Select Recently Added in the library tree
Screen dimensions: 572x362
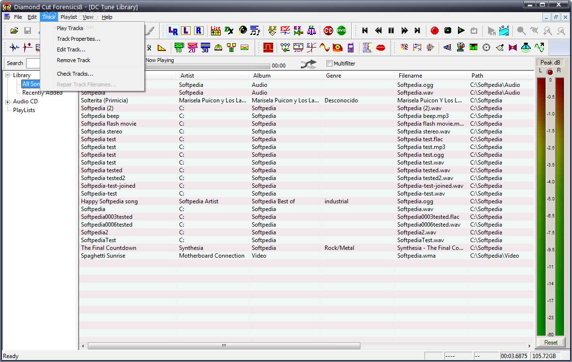[x=42, y=93]
